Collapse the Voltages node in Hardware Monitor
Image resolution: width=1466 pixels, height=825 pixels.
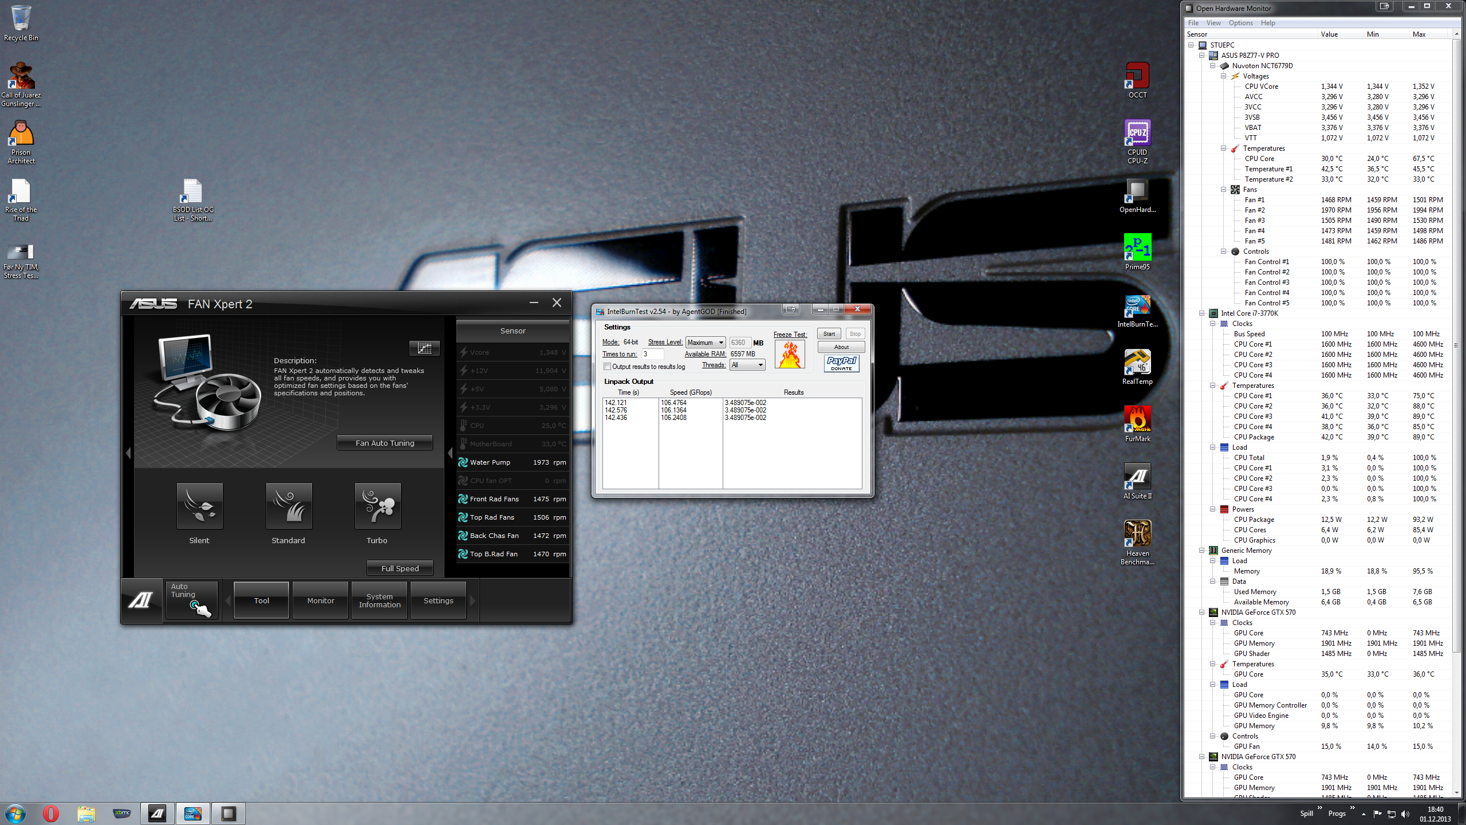click(1224, 76)
